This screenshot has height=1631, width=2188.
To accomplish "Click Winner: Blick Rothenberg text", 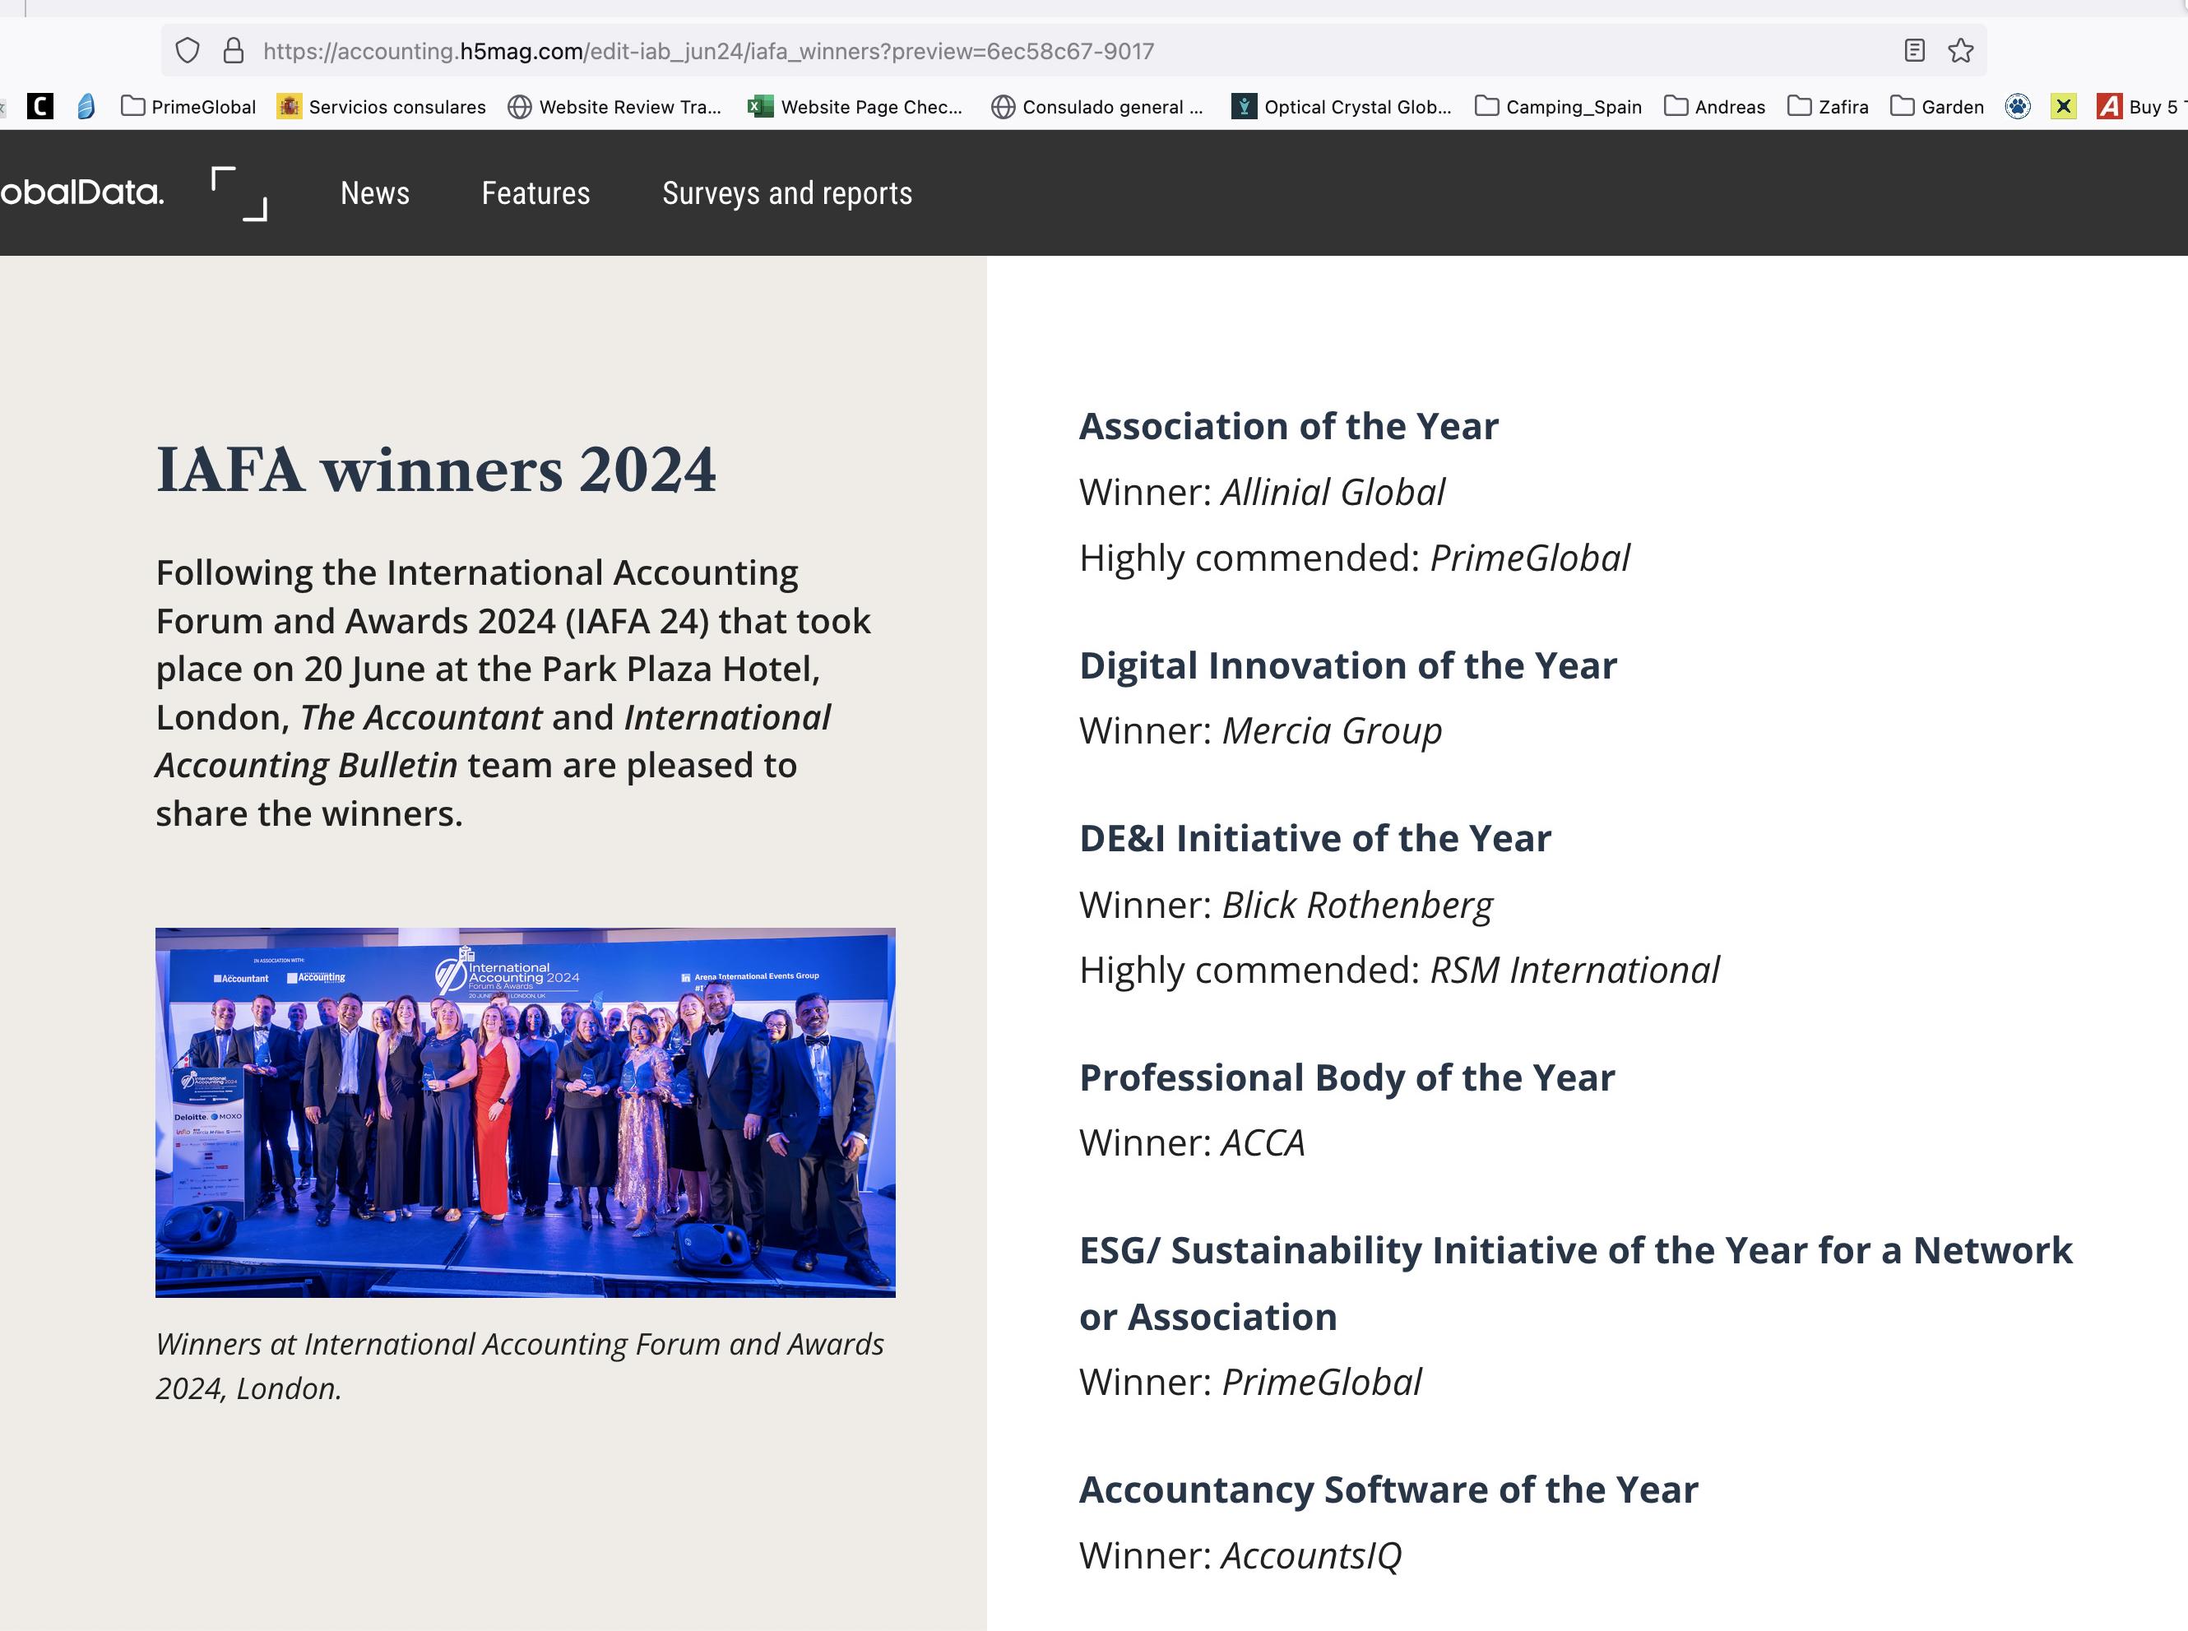I will pos(1286,905).
